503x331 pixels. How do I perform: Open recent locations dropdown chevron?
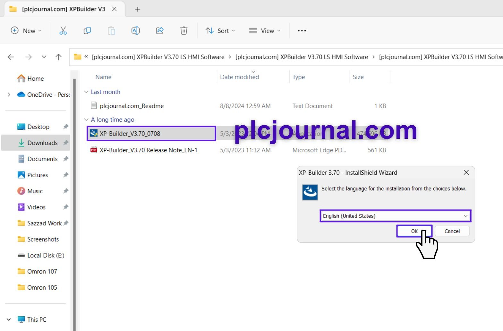[x=44, y=57]
